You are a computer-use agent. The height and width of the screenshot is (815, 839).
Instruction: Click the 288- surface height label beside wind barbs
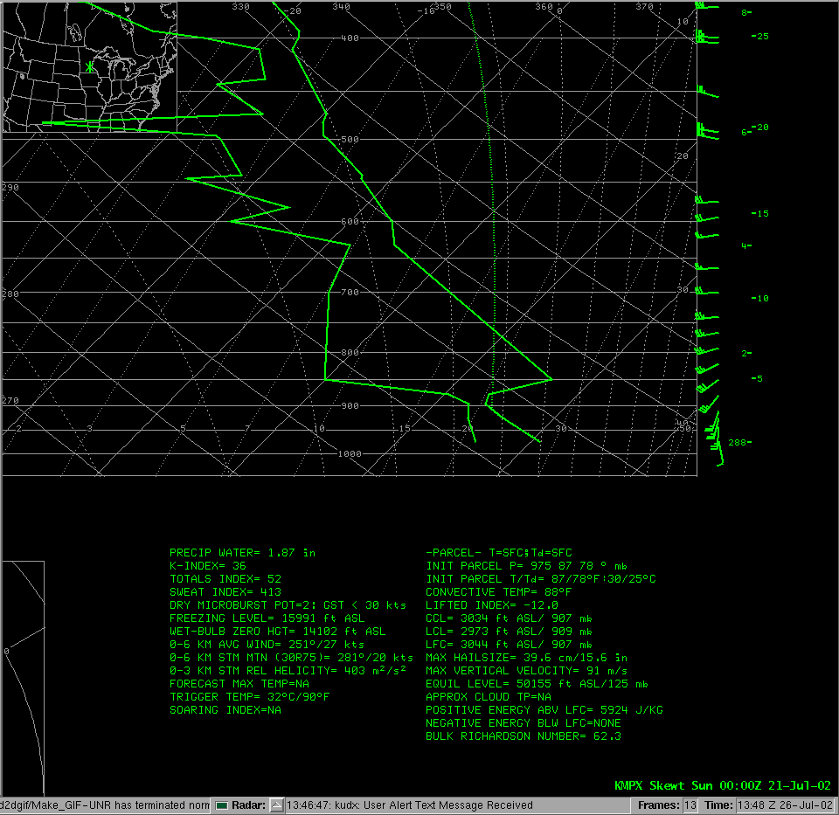[x=740, y=443]
